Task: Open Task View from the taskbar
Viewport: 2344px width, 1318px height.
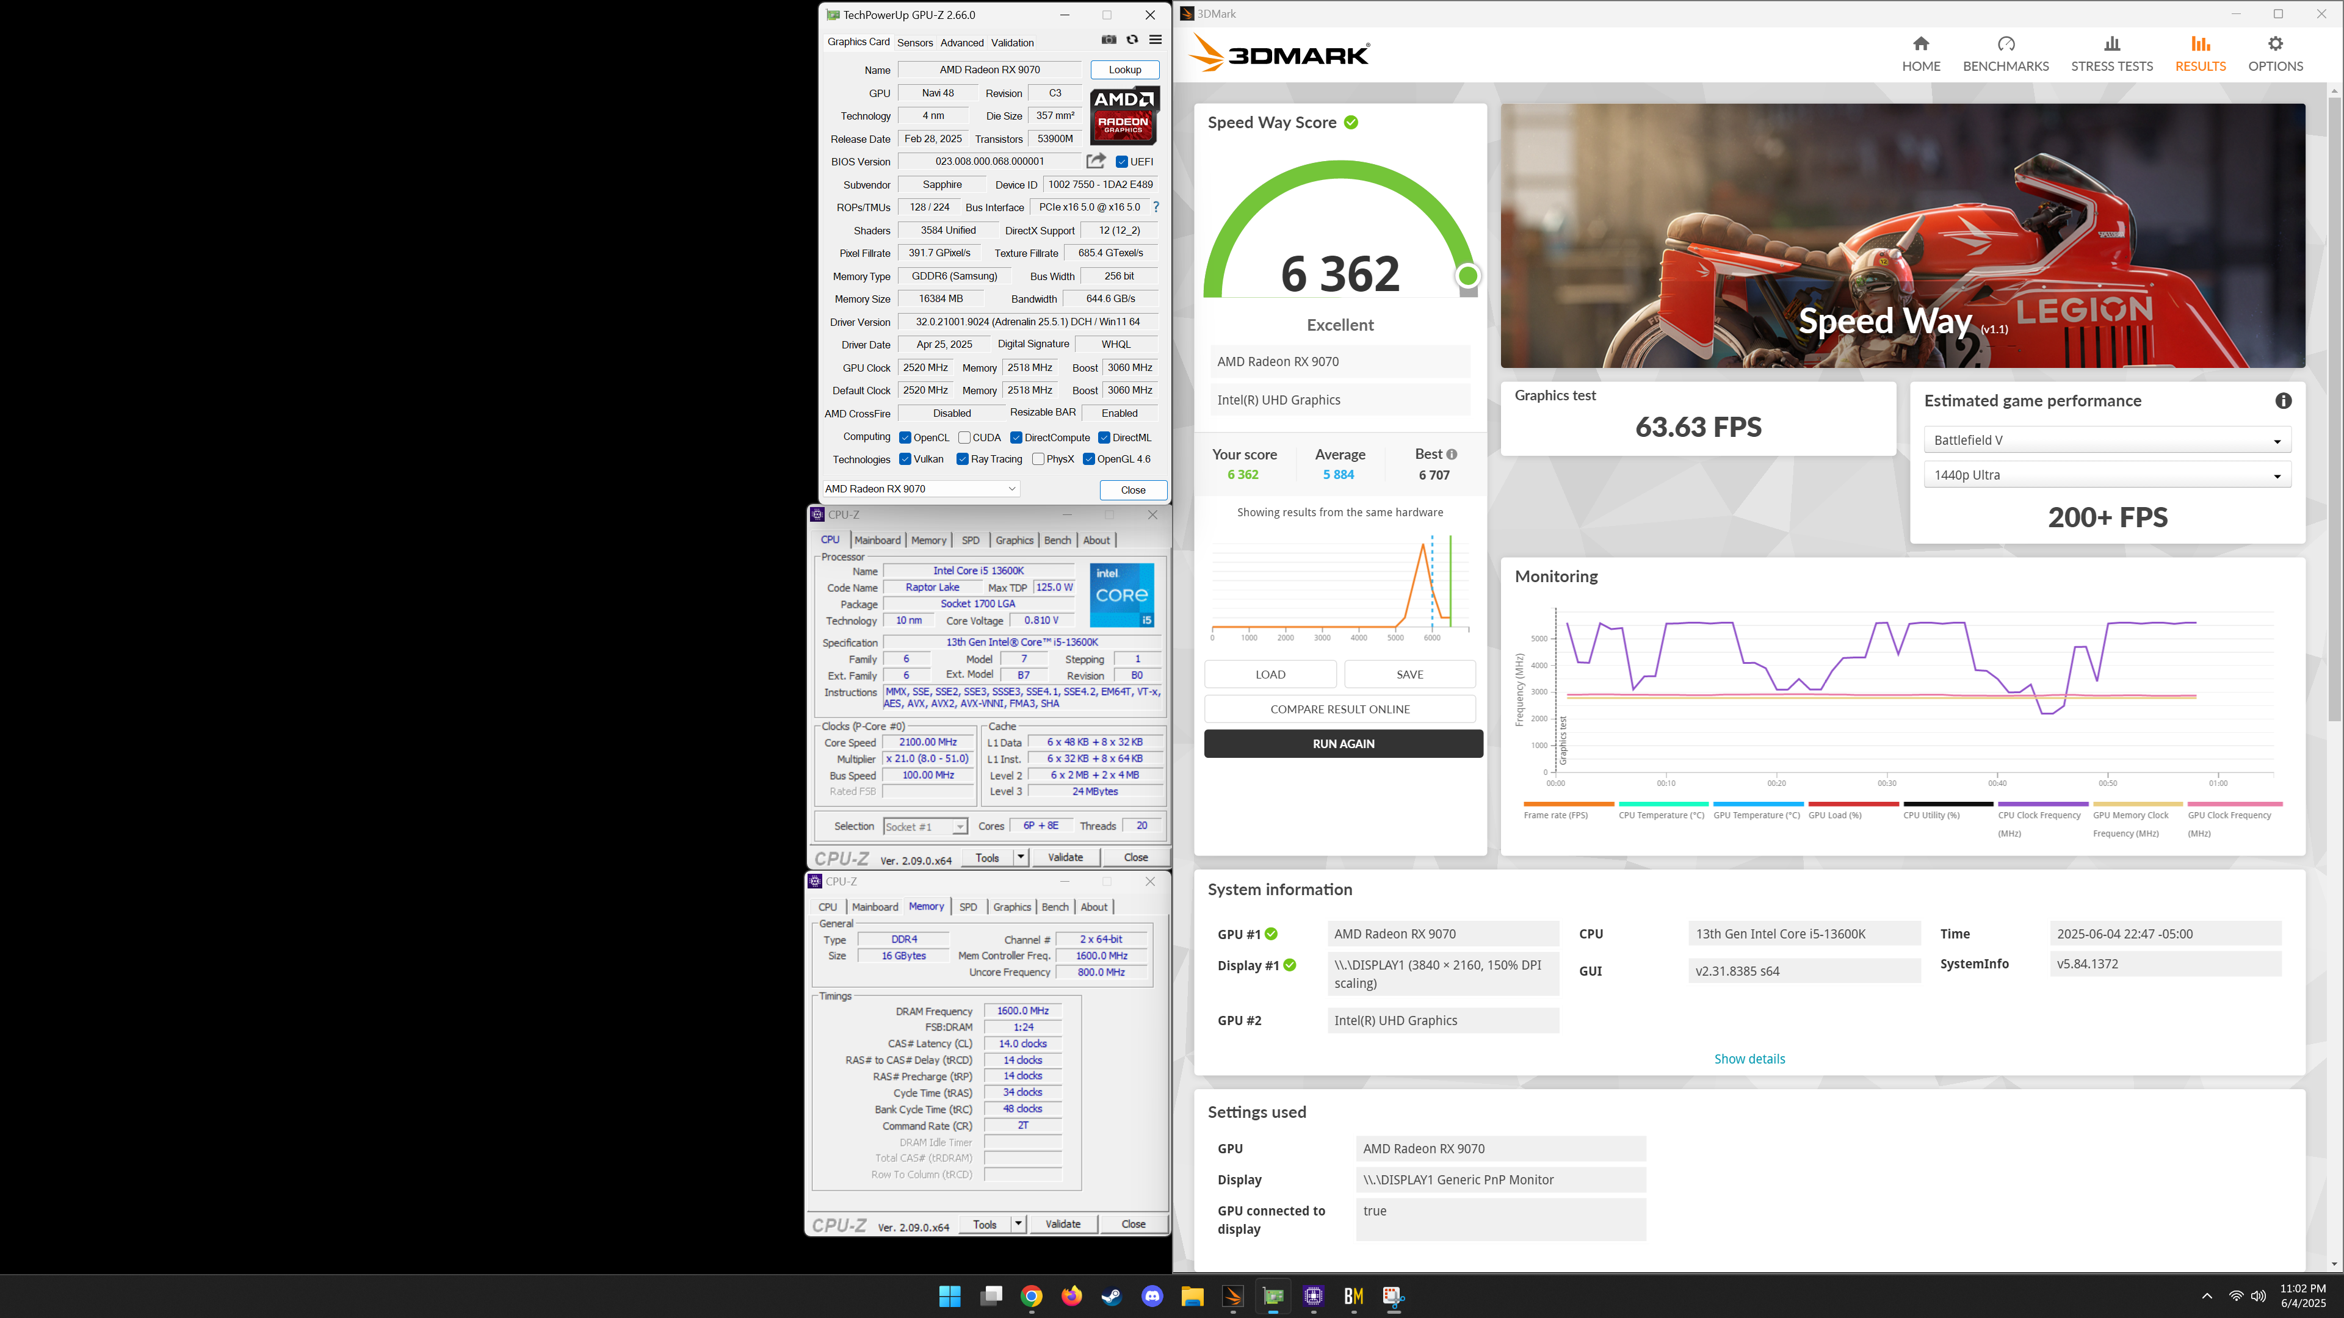Action: tap(991, 1296)
